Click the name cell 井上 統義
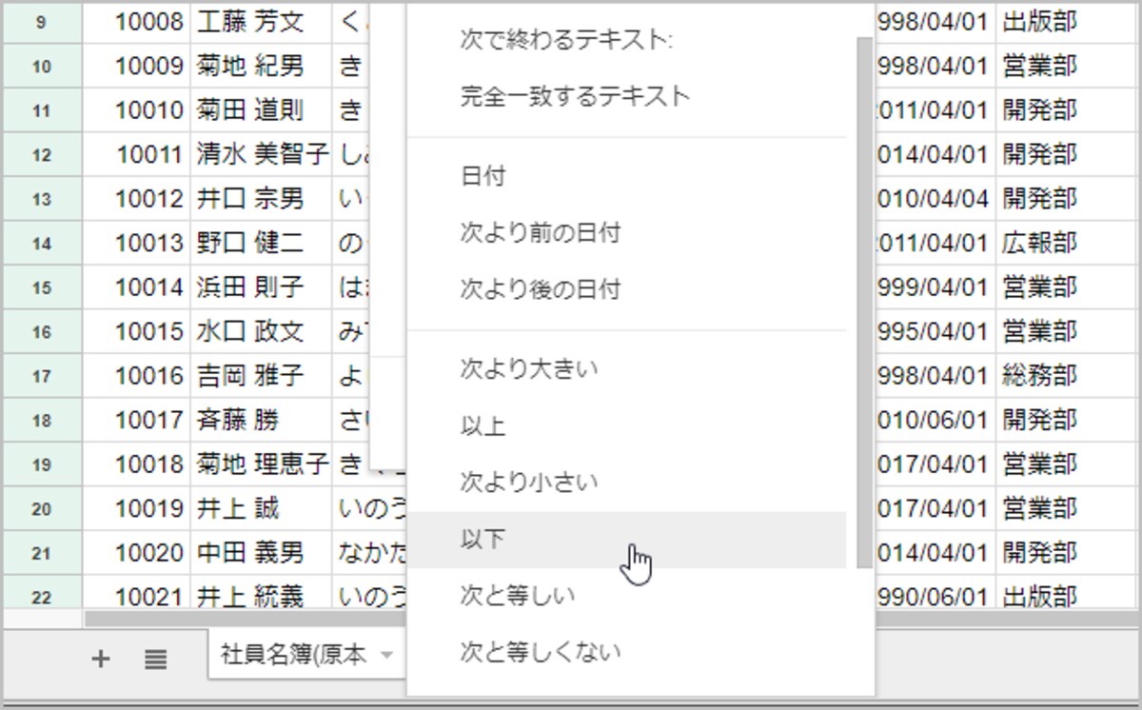1142x710 pixels. [x=261, y=594]
